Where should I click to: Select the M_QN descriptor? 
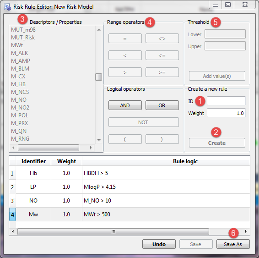(x=19, y=131)
